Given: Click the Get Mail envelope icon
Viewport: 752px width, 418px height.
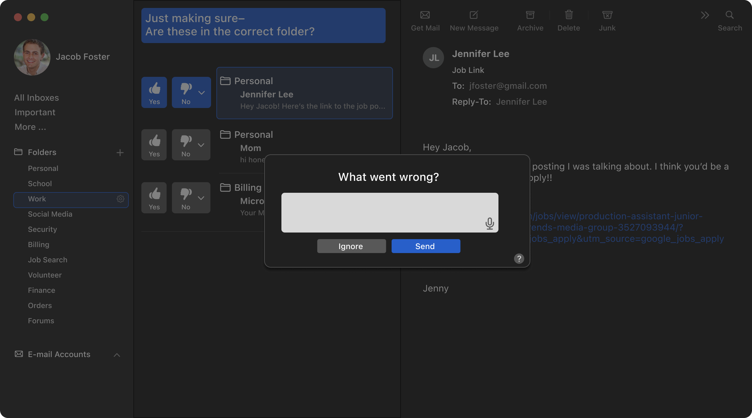Looking at the screenshot, I should tap(425, 15).
